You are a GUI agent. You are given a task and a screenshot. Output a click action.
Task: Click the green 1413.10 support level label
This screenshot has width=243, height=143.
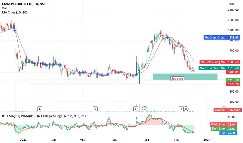(233, 80)
